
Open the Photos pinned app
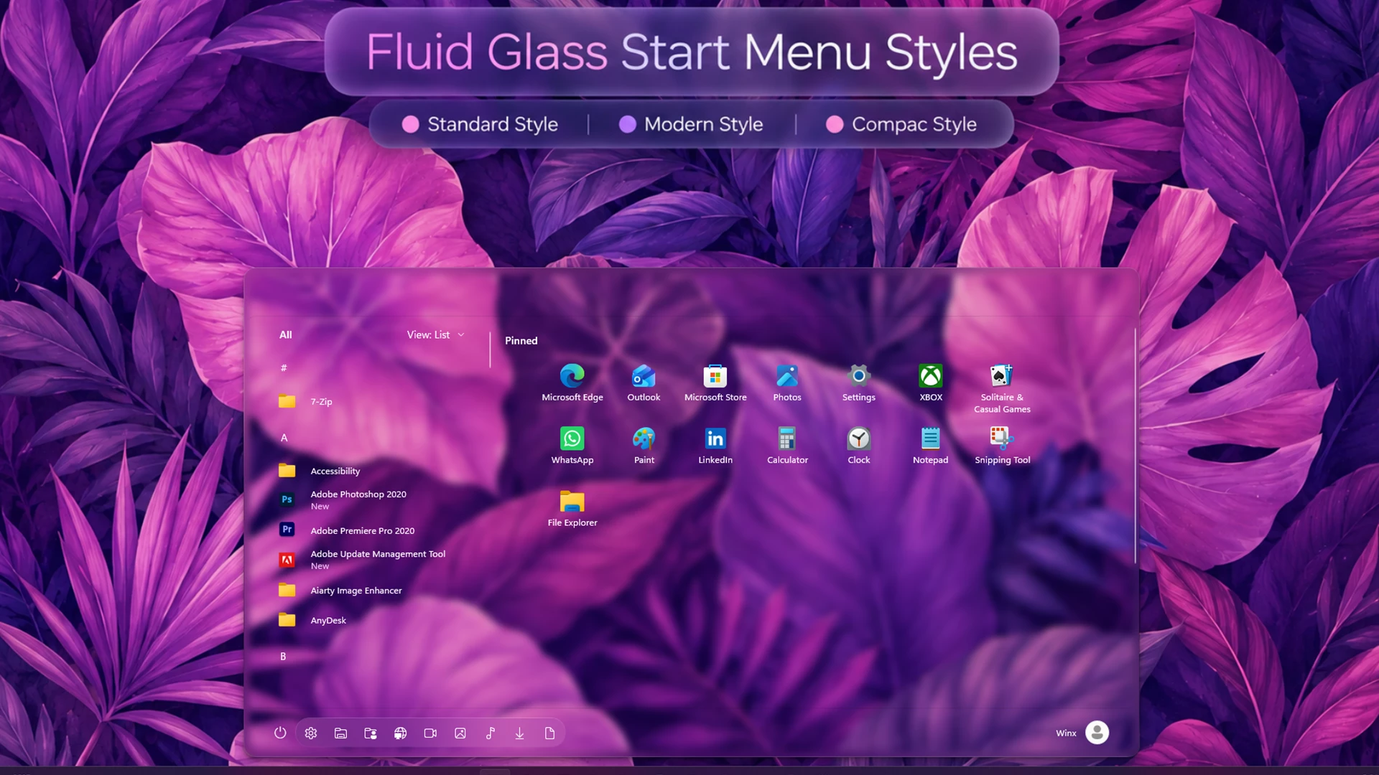pos(787,383)
